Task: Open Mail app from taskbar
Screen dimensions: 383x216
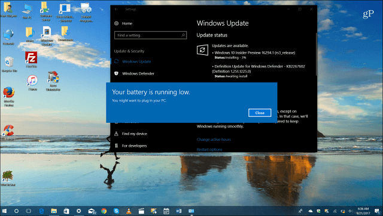Action: (x=92, y=211)
